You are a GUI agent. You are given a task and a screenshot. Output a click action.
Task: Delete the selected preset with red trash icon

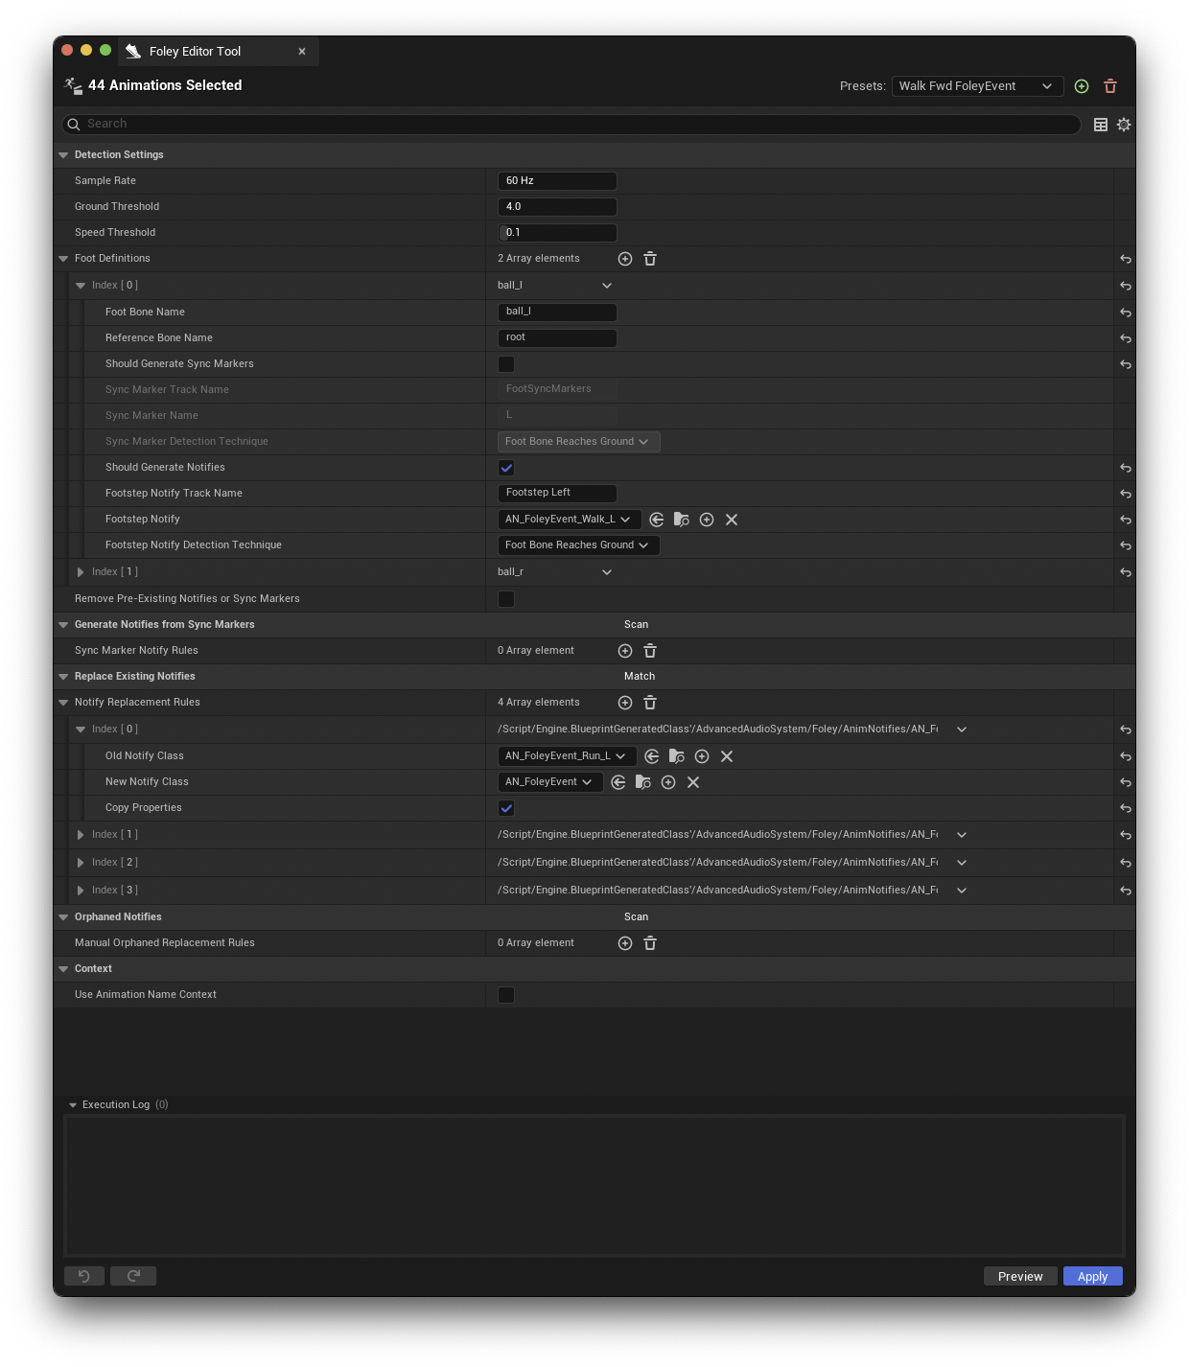1110,86
